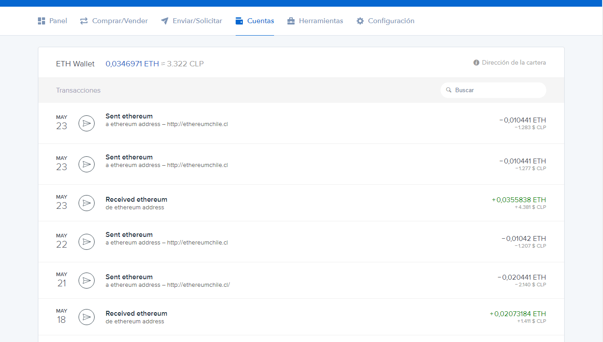Click the magnifier icon in Buscar field
Screen dimensions: 603x342
pyautogui.click(x=449, y=90)
